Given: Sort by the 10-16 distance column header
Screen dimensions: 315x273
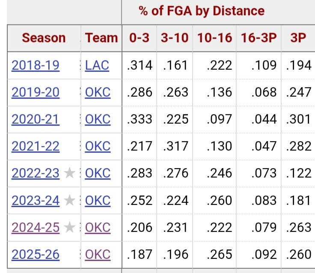Looking at the screenshot, I should 214,38.
